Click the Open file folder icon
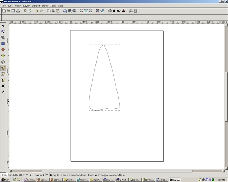Screen dimensions: 228x182 click(9, 11)
